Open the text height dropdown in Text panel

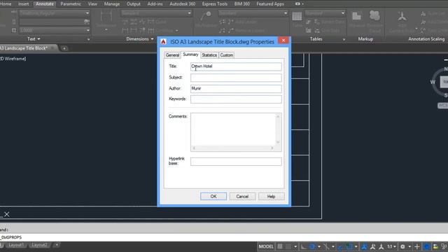(87, 30)
